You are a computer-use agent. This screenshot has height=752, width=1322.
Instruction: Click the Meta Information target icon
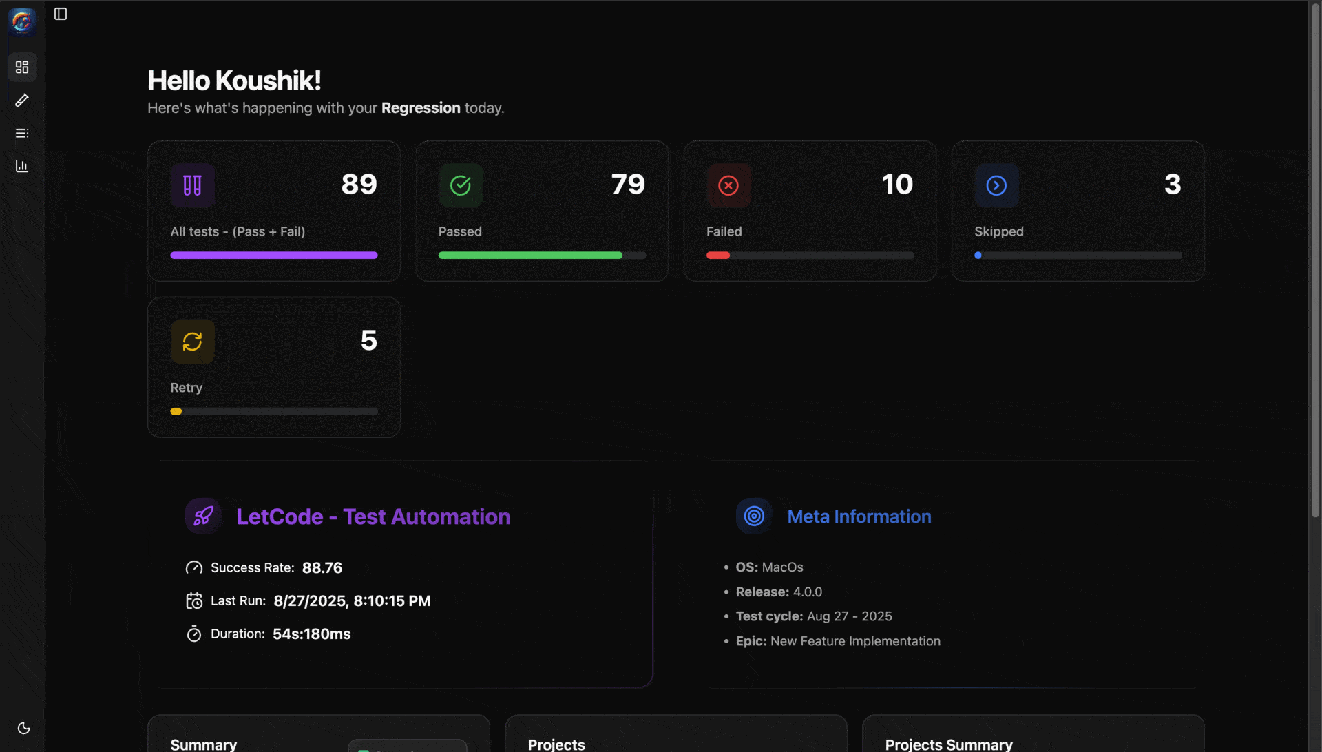[754, 516]
